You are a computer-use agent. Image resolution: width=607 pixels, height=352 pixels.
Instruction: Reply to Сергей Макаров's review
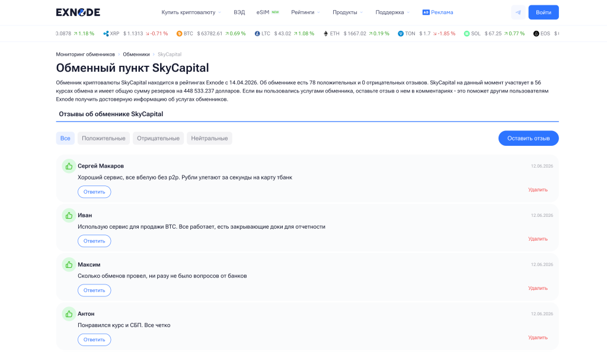click(x=94, y=192)
